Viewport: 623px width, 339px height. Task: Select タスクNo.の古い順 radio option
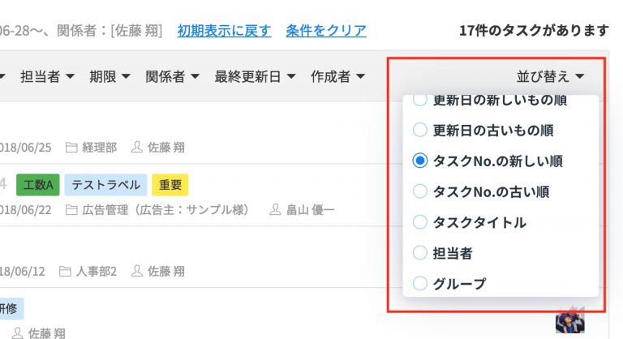pos(420,191)
